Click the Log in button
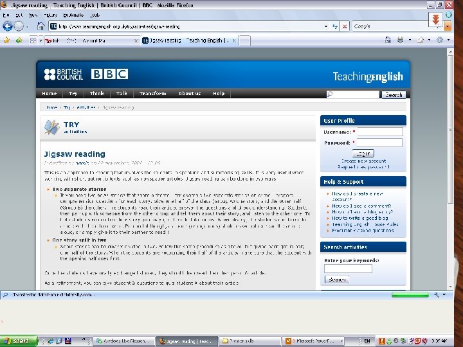Image resolution: width=463 pixels, height=347 pixels. pyautogui.click(x=363, y=154)
